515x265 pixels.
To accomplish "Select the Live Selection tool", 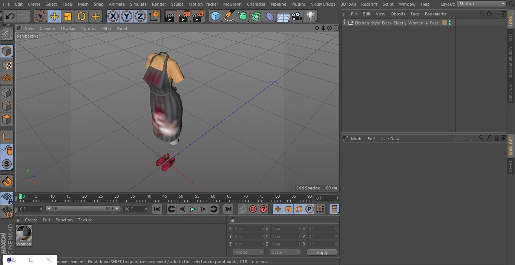I will coord(41,16).
